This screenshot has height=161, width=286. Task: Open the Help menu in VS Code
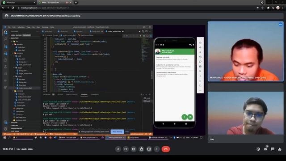(x=52, y=27)
